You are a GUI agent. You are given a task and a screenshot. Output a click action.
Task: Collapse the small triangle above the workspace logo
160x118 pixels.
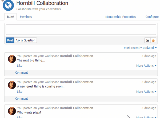[3, 1]
